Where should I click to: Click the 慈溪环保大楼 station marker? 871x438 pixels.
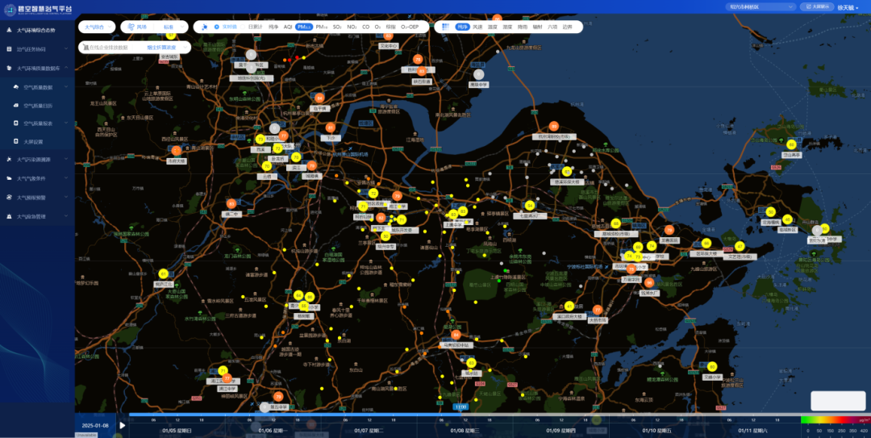pos(567,171)
